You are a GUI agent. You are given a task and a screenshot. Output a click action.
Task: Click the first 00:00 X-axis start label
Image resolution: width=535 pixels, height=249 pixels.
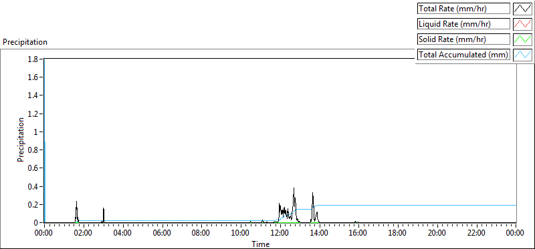[44, 234]
